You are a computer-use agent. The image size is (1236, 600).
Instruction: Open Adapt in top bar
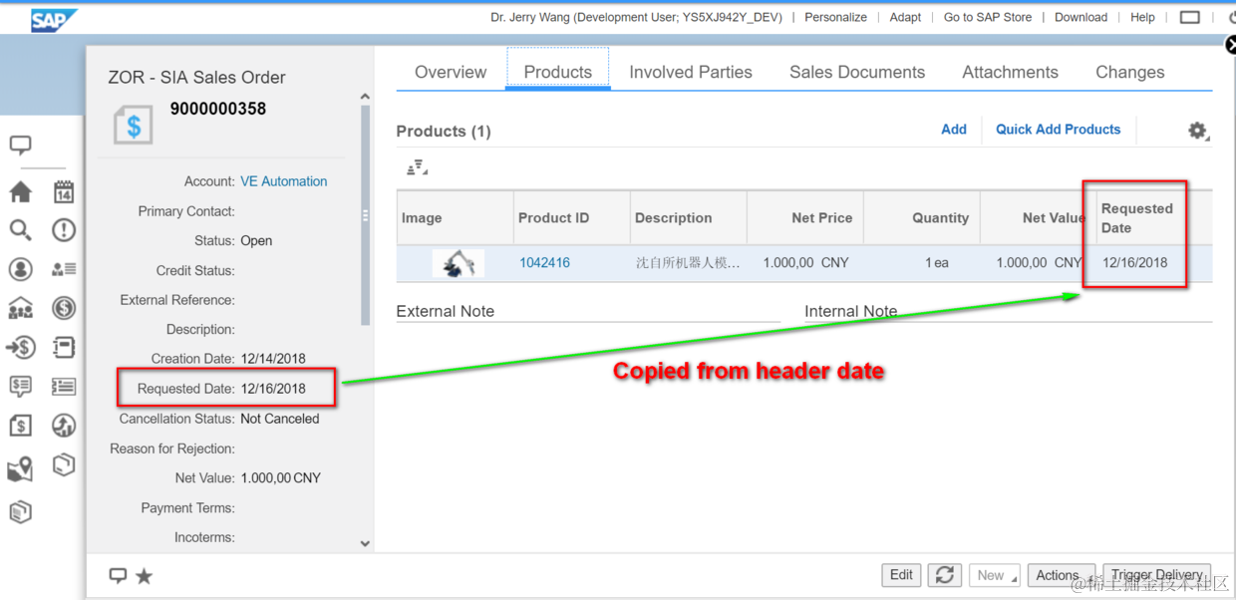pyautogui.click(x=905, y=17)
